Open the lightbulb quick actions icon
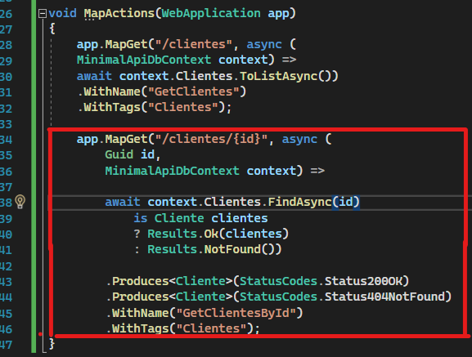Viewport: 472px width, 357px height. pyautogui.click(x=20, y=201)
